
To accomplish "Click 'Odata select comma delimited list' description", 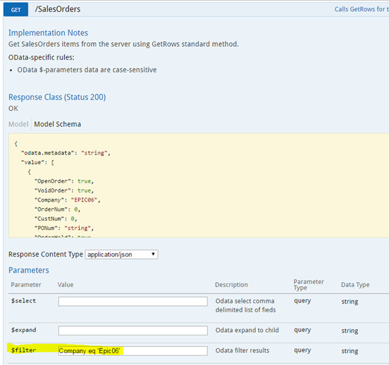I will (246, 305).
